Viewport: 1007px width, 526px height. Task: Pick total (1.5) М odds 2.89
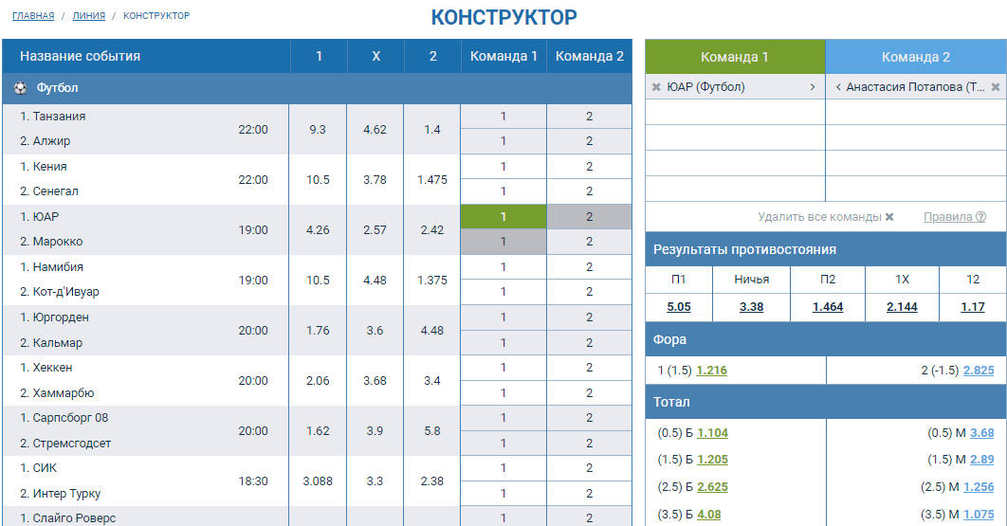tap(982, 460)
